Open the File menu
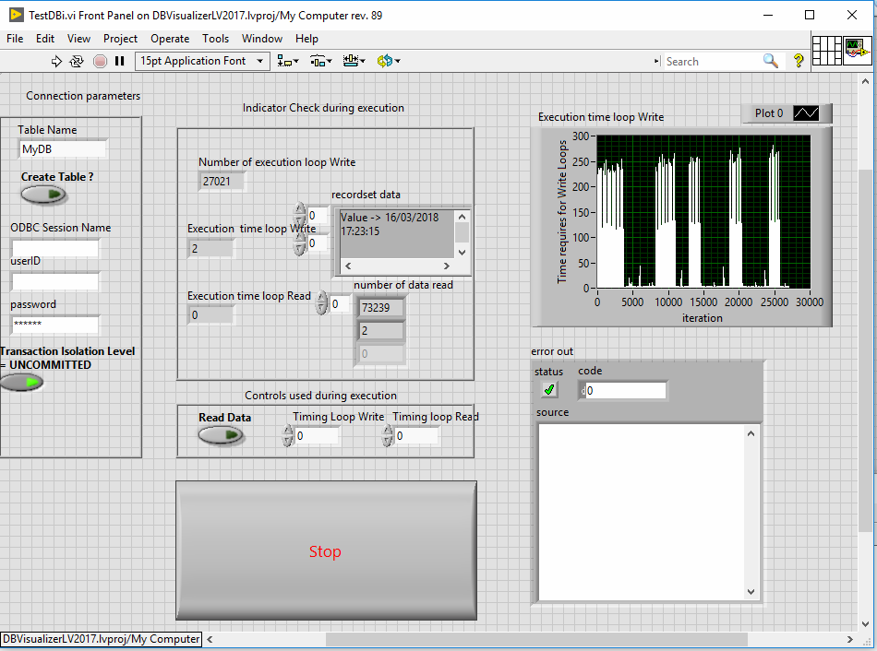The height and width of the screenshot is (651, 877). click(x=15, y=39)
